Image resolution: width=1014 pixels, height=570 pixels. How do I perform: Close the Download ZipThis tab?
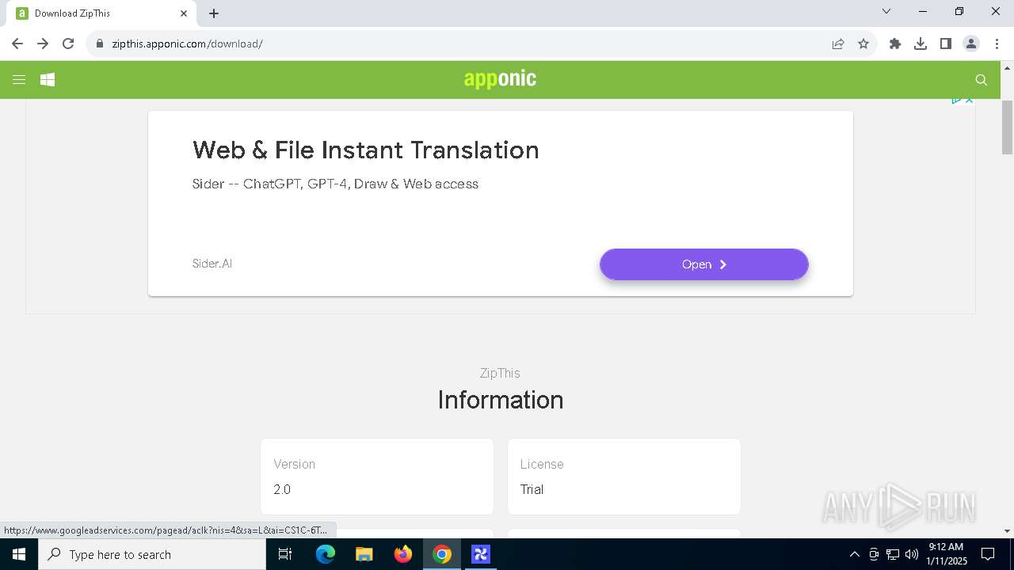point(184,13)
